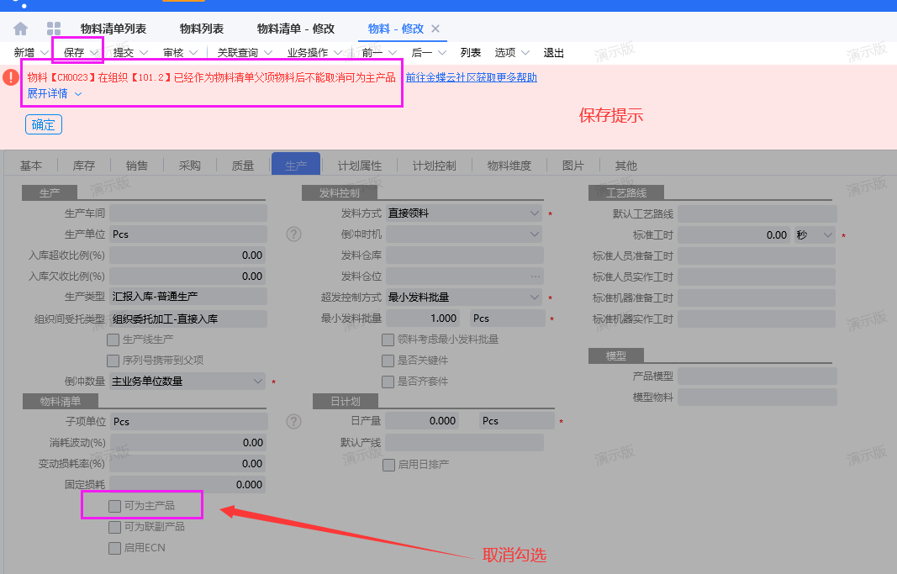897x574 pixels.
Task: Open help icon beside 倒冲时机
Action: (293, 234)
